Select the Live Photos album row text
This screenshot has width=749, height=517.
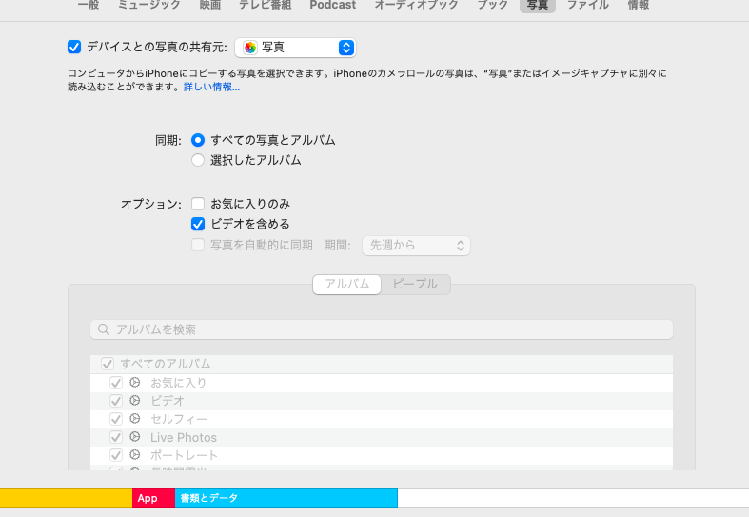coord(184,438)
